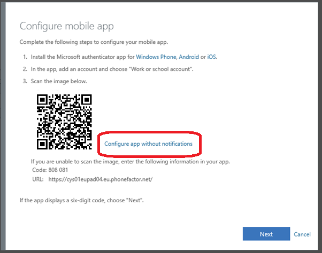Click the 'Scan the image below' step
This screenshot has height=253, width=322.
coord(59,81)
